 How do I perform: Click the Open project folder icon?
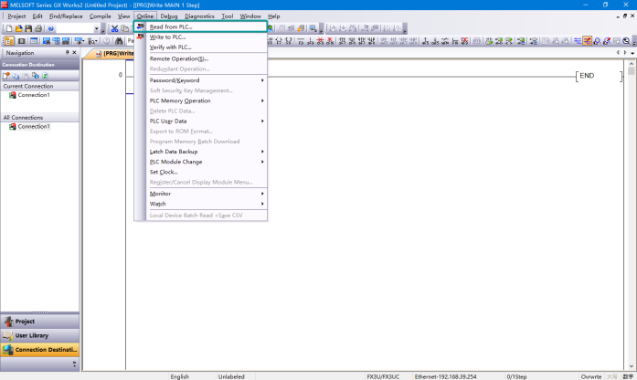pos(18,29)
